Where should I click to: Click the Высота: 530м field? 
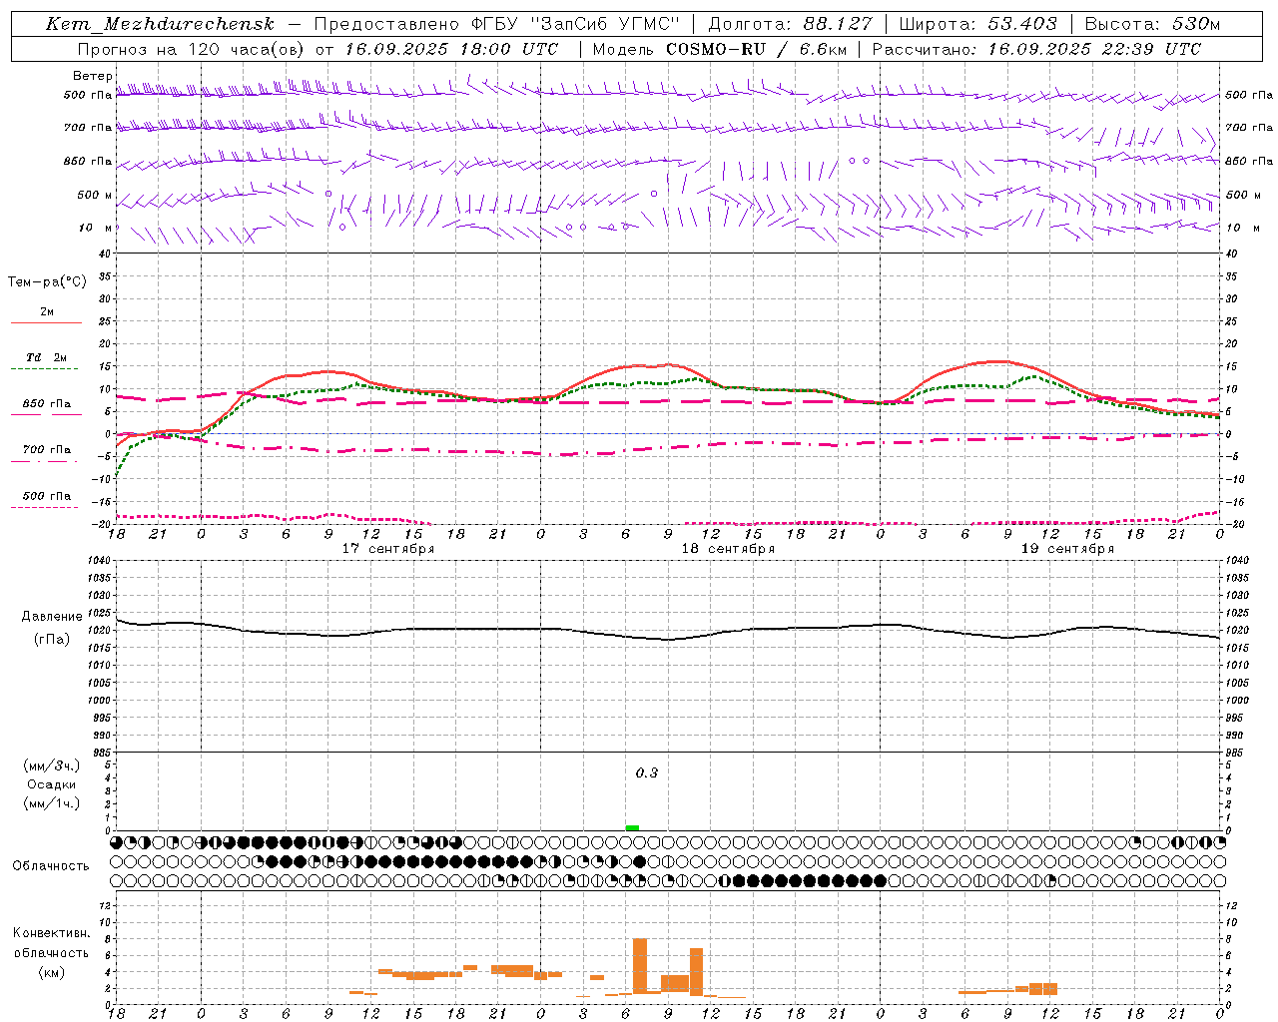click(x=1152, y=24)
